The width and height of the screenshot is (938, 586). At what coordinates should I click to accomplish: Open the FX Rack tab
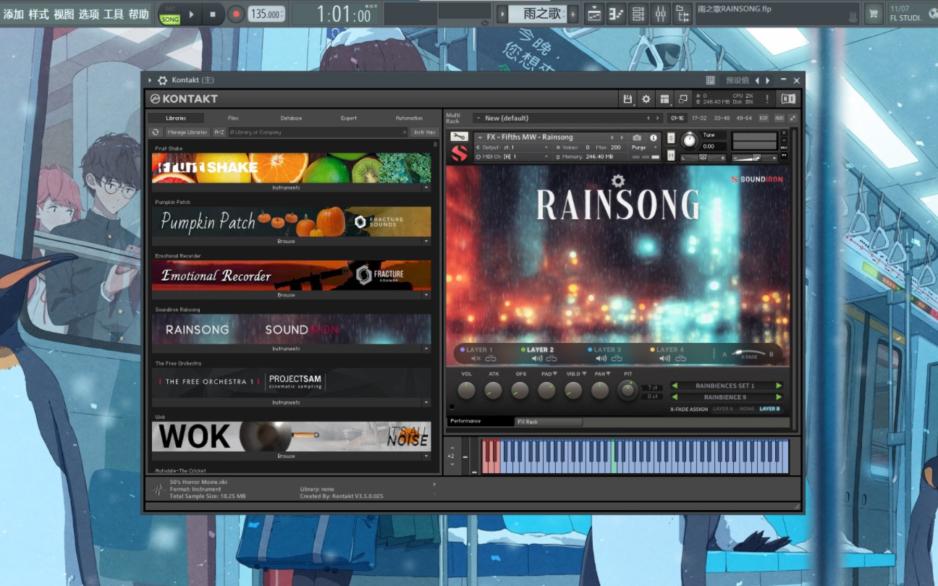548,422
